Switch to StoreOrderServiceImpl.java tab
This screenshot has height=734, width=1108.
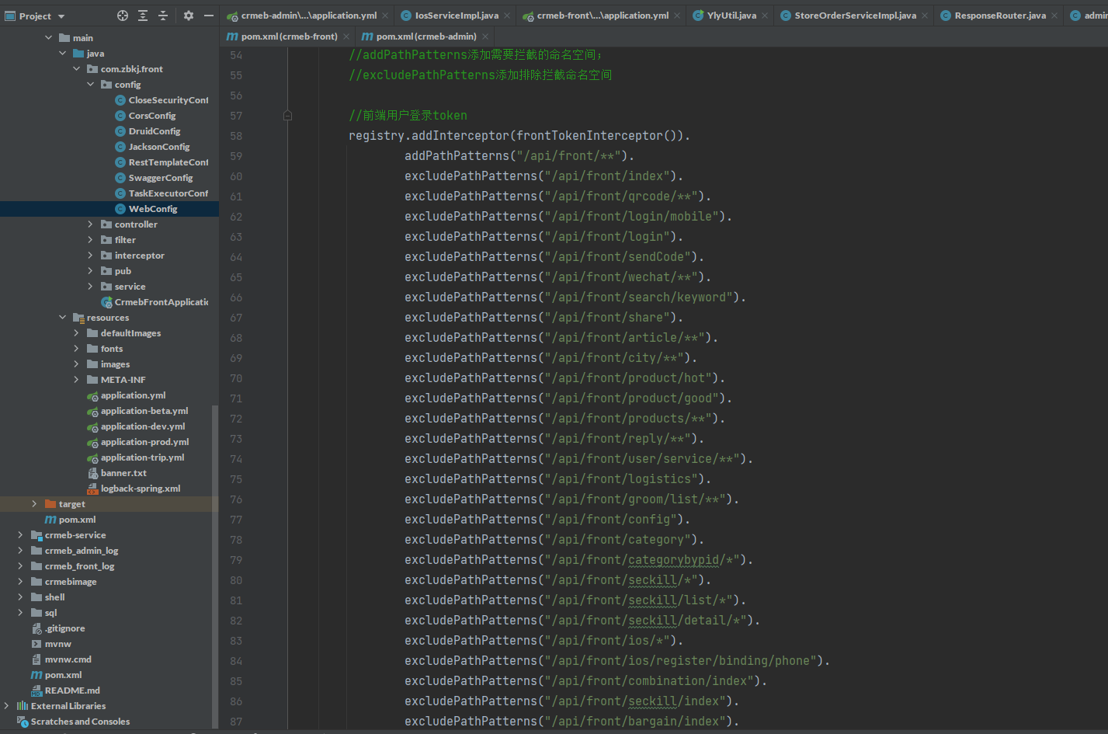[855, 16]
